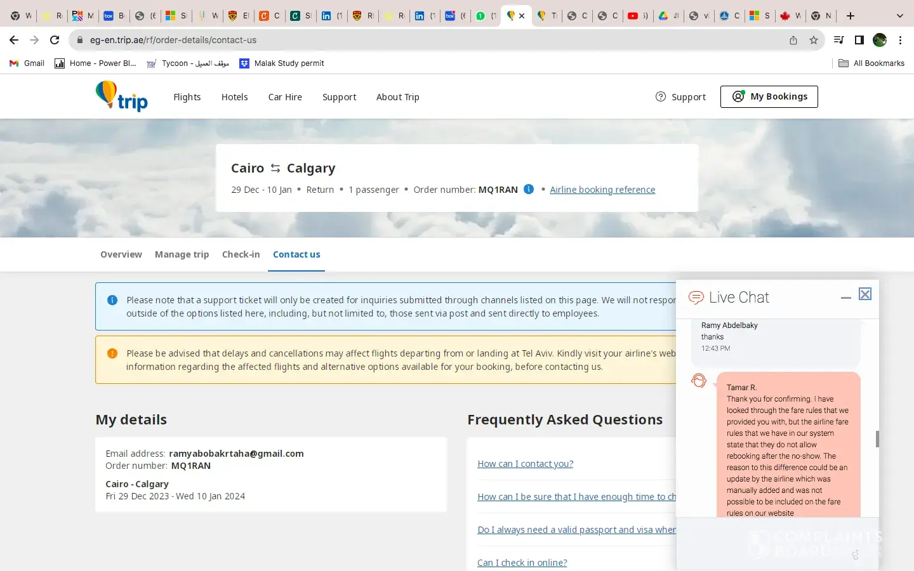Viewport: 914px width, 571px height.
Task: Open the All Bookmarks folder
Action: click(871, 63)
